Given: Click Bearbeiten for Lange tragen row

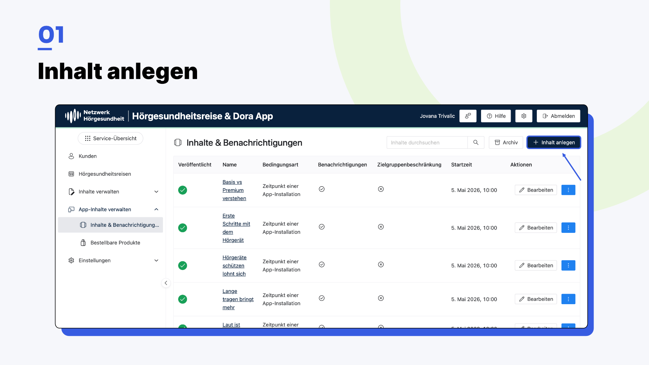Looking at the screenshot, I should pos(536,299).
